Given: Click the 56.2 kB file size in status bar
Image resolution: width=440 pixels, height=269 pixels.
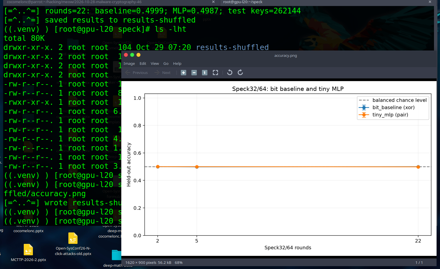Looking at the screenshot, I should 164,262.
